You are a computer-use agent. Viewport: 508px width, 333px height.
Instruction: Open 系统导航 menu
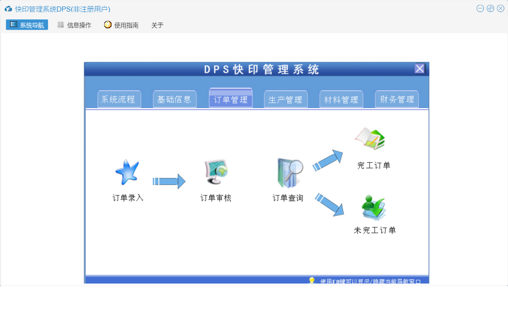27,25
